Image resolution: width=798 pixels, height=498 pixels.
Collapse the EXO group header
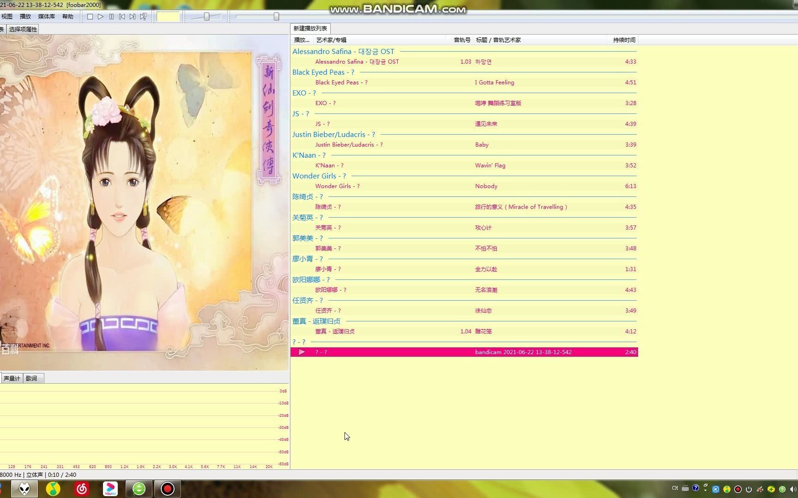coord(464,93)
